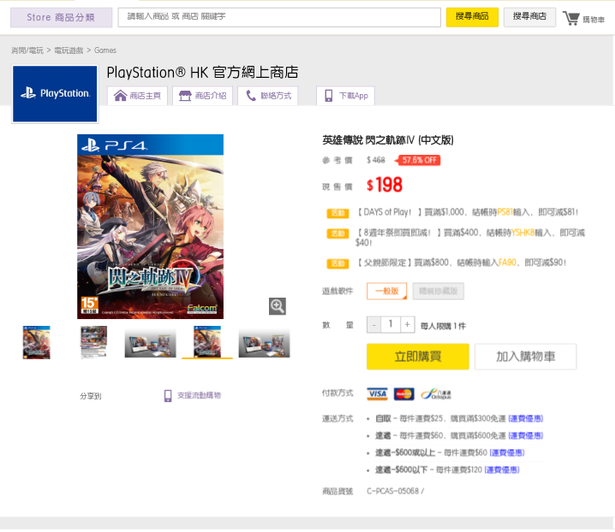The width and height of the screenshot is (615, 532).
Task: Open the 下載App tab
Action: click(x=345, y=96)
